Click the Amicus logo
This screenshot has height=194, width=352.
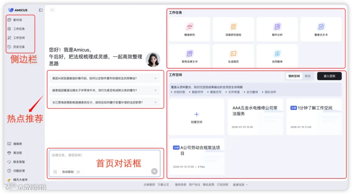click(x=18, y=10)
